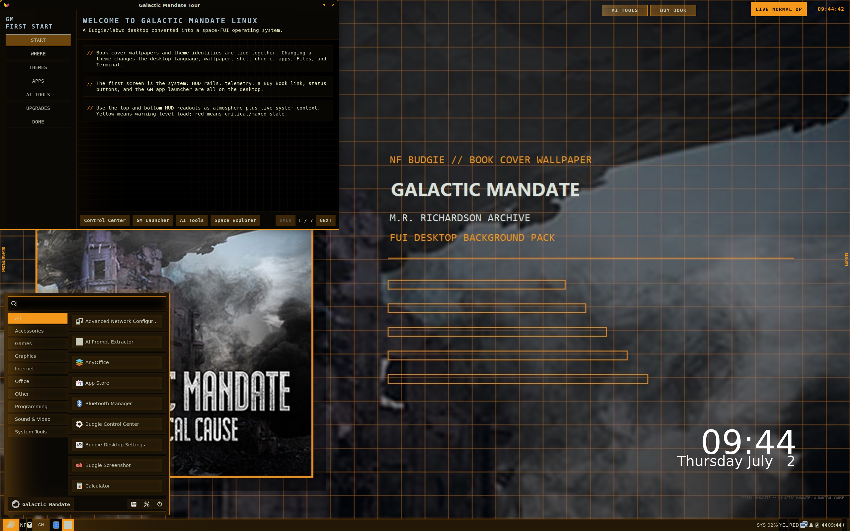
Task: Open Budgie Control Center
Action: (x=117, y=424)
